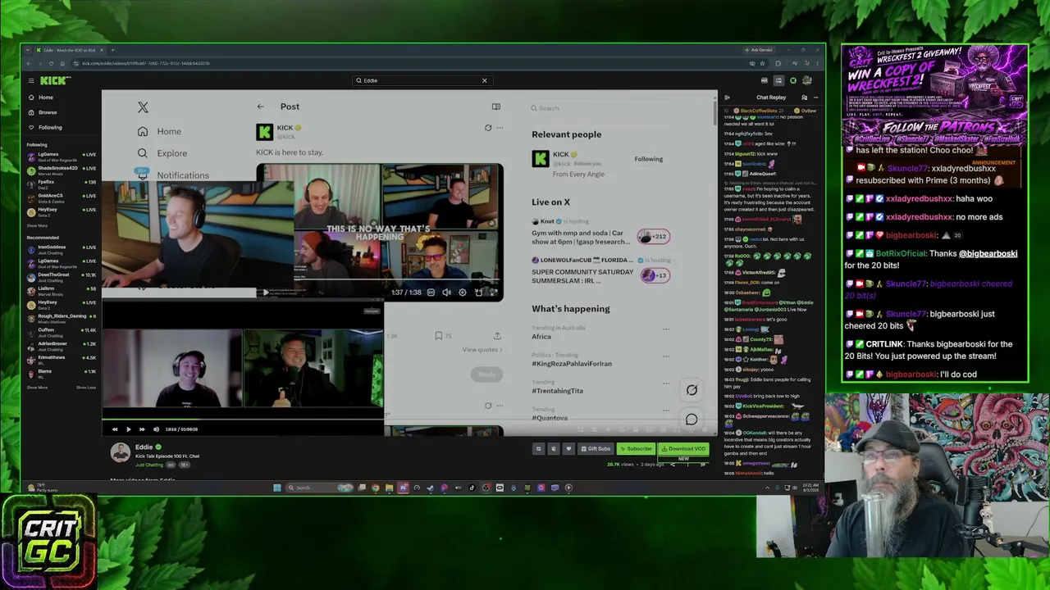Open File Explorer from the taskbar
The image size is (1050, 590).
389,488
